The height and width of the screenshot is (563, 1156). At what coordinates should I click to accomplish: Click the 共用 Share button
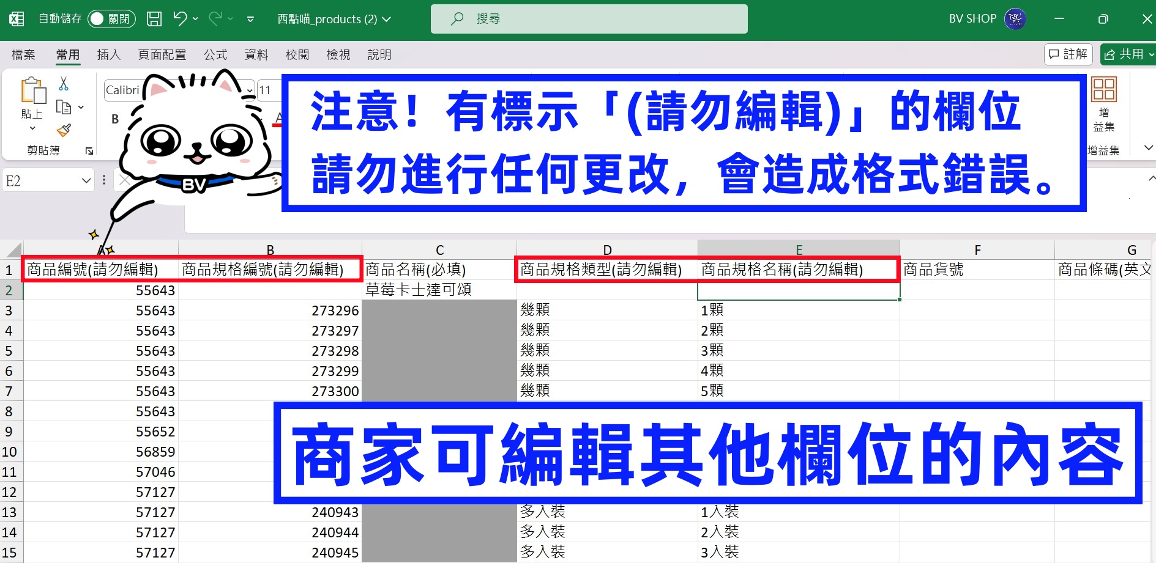pos(1127,54)
